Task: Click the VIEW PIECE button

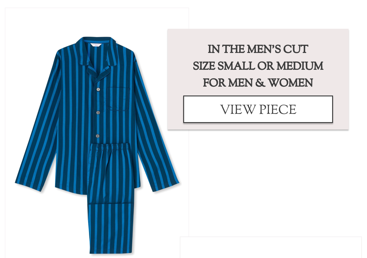Action: click(258, 109)
